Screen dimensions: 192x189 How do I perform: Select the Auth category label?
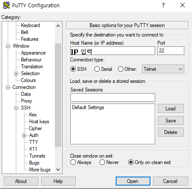coord(34,135)
